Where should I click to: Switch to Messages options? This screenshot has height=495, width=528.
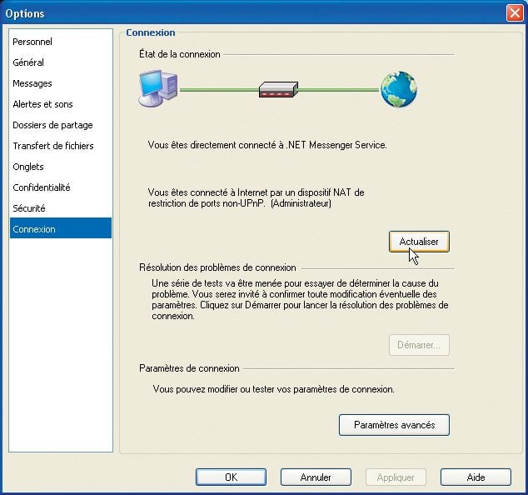(32, 83)
